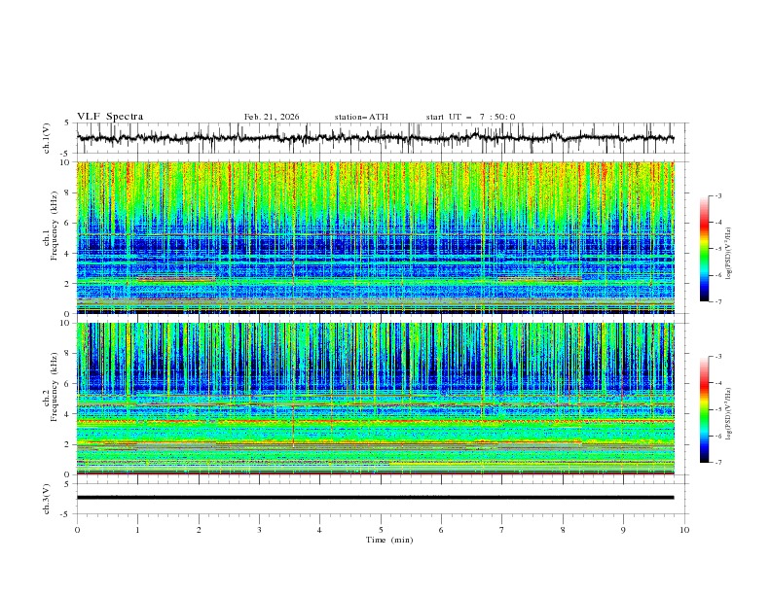The image size is (771, 595).
Task: Click time axis tick label "3"
Action: click(259, 530)
